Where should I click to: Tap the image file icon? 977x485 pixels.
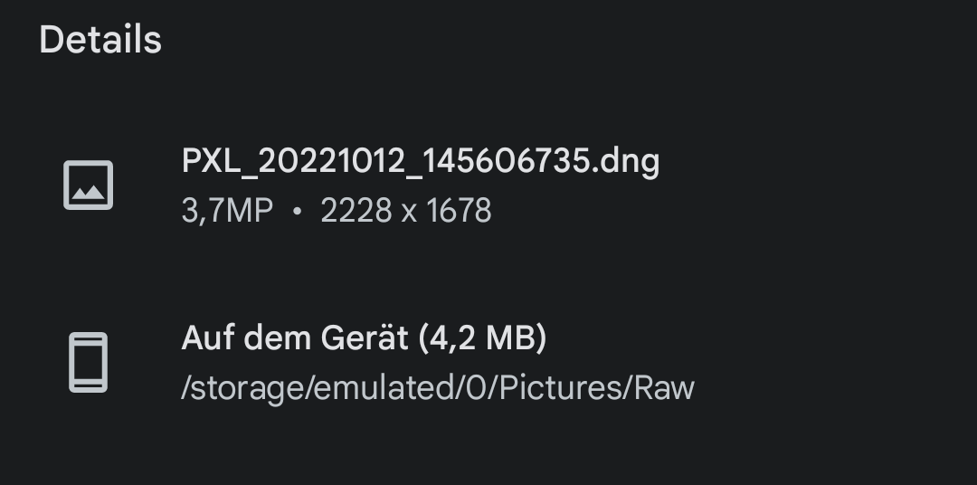88,185
